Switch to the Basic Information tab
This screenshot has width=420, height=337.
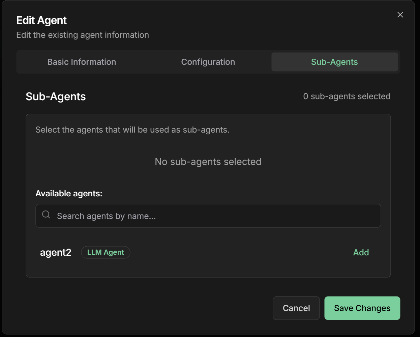(x=82, y=62)
